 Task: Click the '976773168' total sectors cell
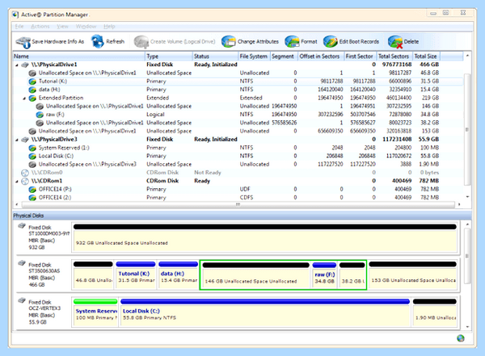point(397,65)
